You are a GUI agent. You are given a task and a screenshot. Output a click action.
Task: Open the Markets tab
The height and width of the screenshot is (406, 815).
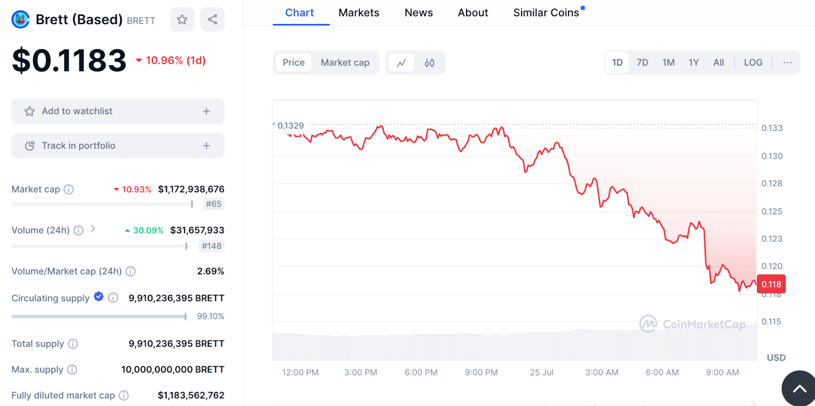pos(359,13)
